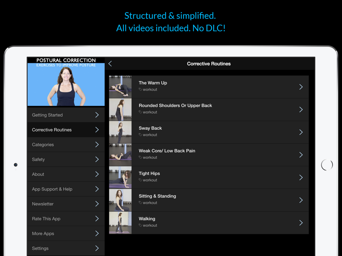Click the arrow on Sway Back row
Screen dimensions: 342x256
pos(301,132)
